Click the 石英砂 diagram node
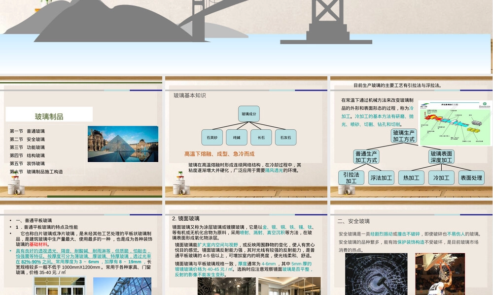The width and height of the screenshot is (493, 295). pyautogui.click(x=212, y=137)
